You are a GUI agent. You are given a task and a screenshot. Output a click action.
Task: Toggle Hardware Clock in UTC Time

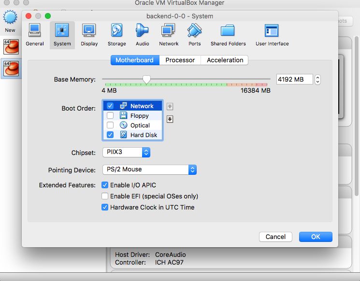pos(105,207)
